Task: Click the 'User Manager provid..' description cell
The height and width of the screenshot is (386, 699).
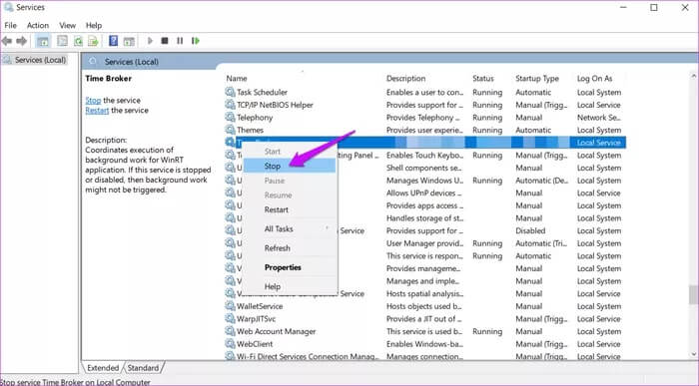Action: point(424,243)
